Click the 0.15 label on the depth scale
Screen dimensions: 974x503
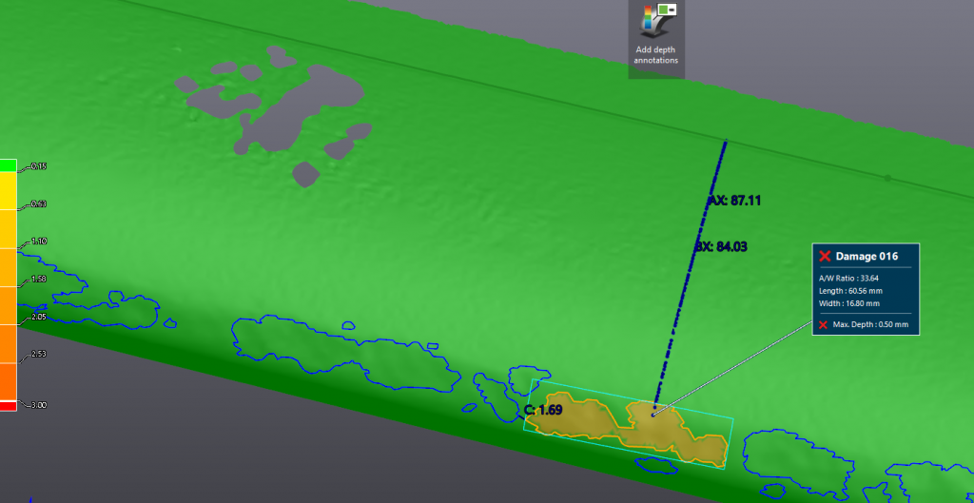(x=39, y=166)
